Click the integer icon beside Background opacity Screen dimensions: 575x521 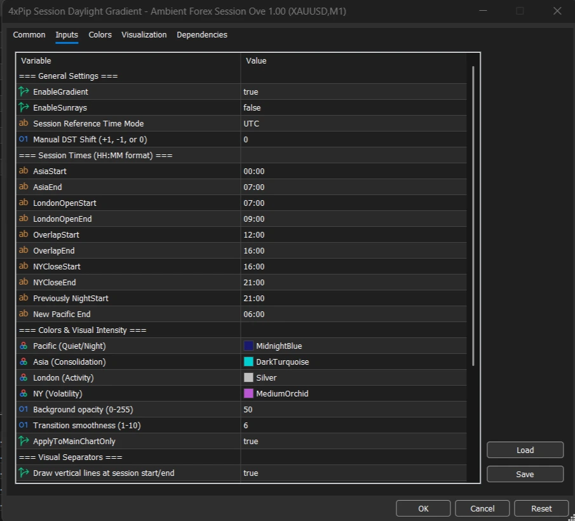pos(24,409)
